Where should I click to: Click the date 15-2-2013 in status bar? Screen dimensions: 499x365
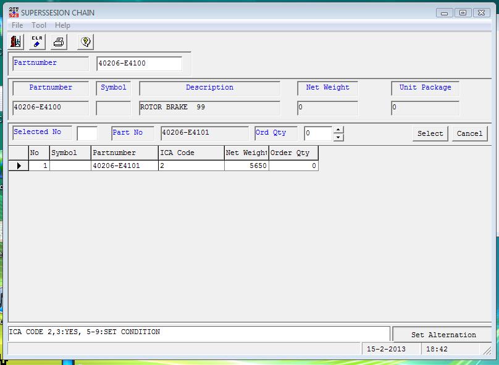pyautogui.click(x=386, y=349)
